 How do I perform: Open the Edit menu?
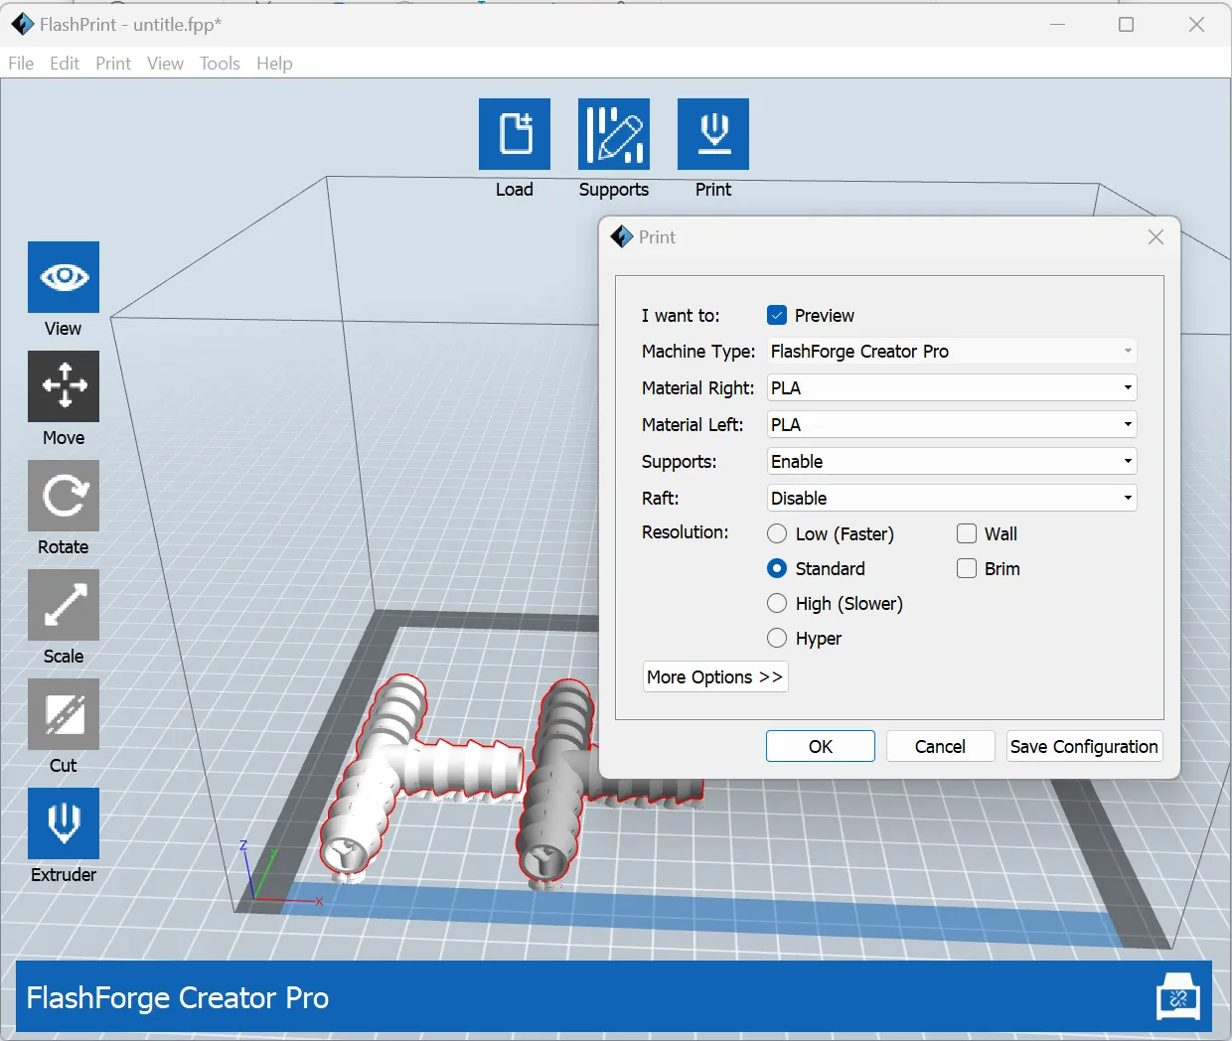tap(65, 63)
